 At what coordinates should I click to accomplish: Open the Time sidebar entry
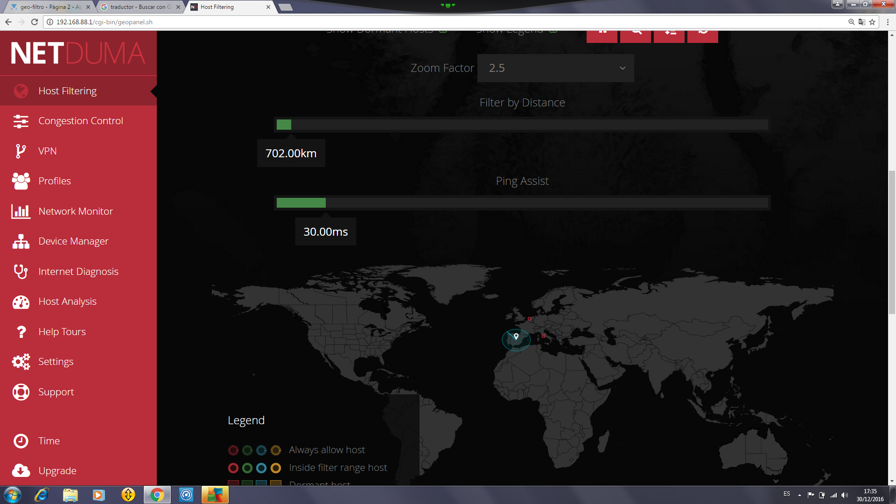pyautogui.click(x=49, y=441)
